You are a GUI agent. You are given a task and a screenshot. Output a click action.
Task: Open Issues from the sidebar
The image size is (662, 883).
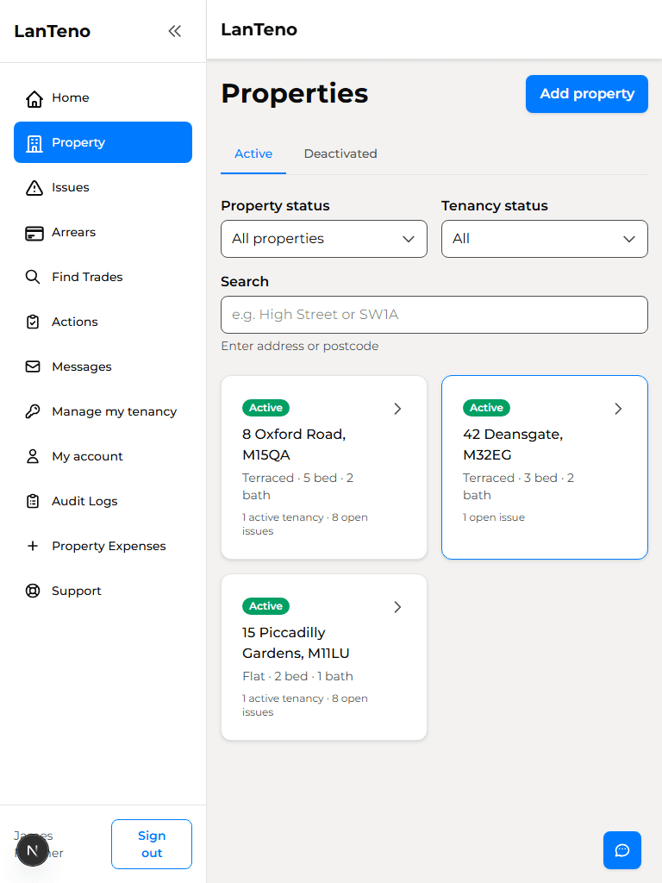coord(103,187)
